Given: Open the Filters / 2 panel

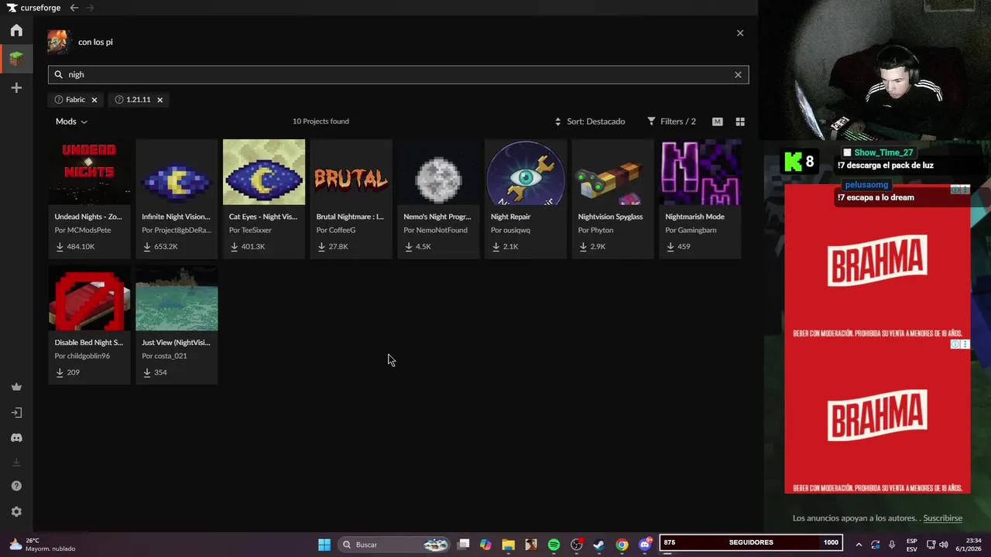Looking at the screenshot, I should 671,121.
